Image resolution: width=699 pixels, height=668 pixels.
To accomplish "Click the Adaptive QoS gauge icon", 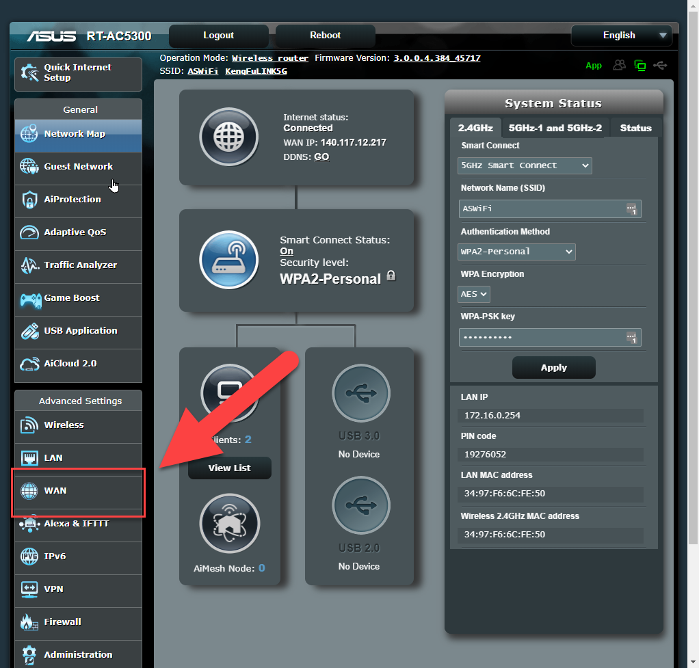I will (x=29, y=232).
